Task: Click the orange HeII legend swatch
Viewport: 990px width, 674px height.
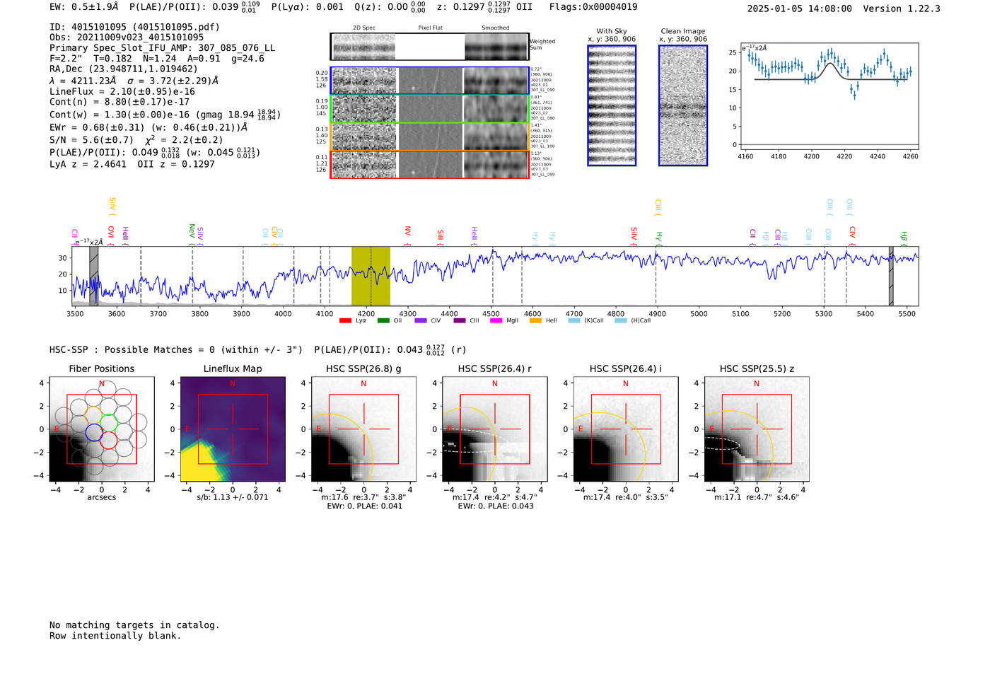Action: [535, 320]
